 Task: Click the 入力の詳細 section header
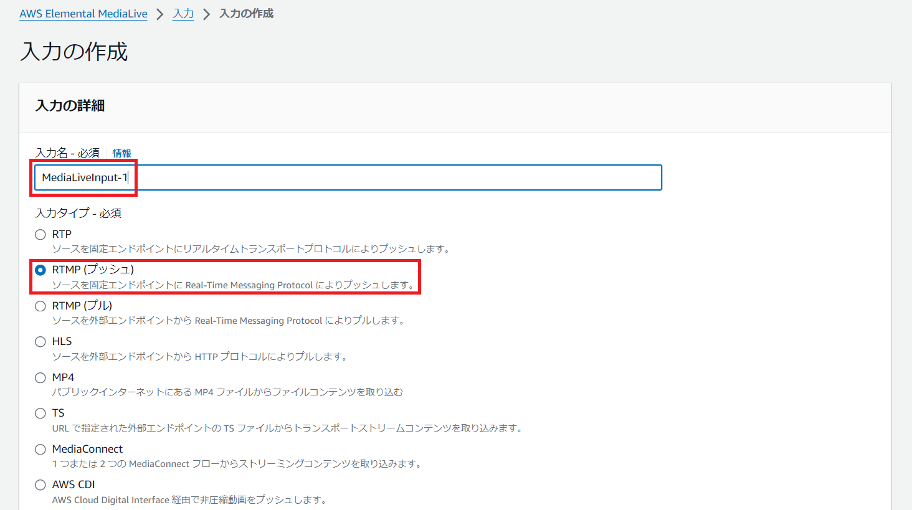pos(70,106)
